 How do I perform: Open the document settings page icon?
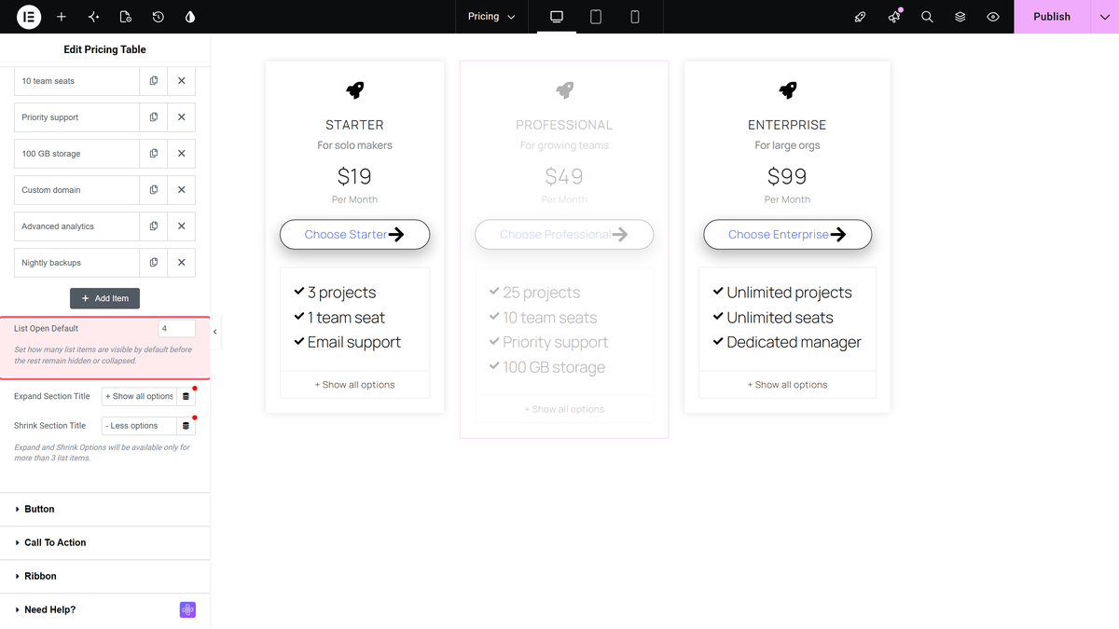(x=126, y=17)
